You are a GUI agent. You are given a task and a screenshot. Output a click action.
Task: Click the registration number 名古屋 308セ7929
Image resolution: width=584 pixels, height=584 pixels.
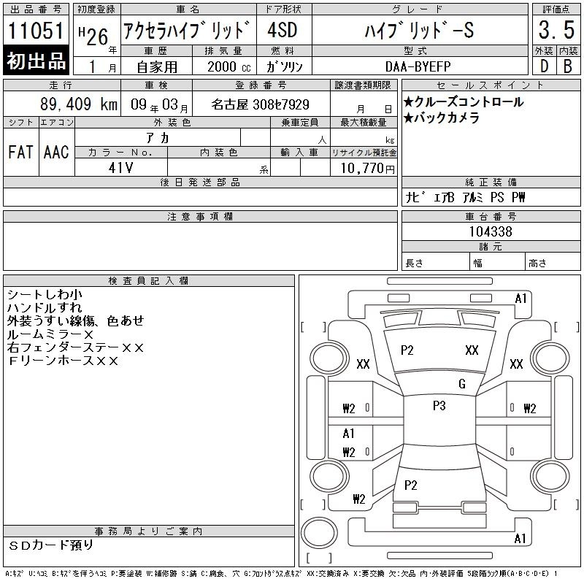tap(260, 104)
